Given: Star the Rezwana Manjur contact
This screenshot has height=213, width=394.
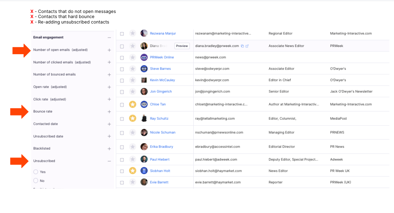Looking at the screenshot, I should tap(133, 33).
